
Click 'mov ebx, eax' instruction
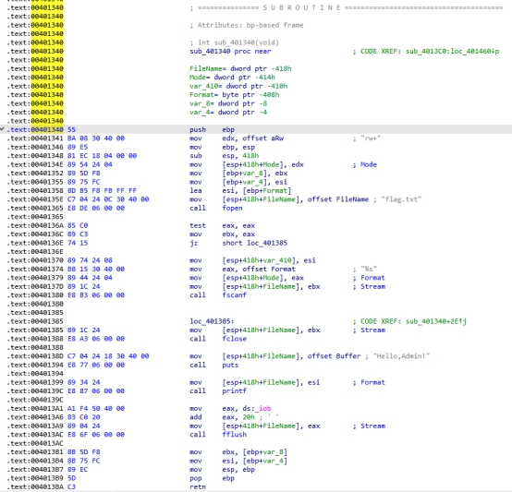click(222, 234)
